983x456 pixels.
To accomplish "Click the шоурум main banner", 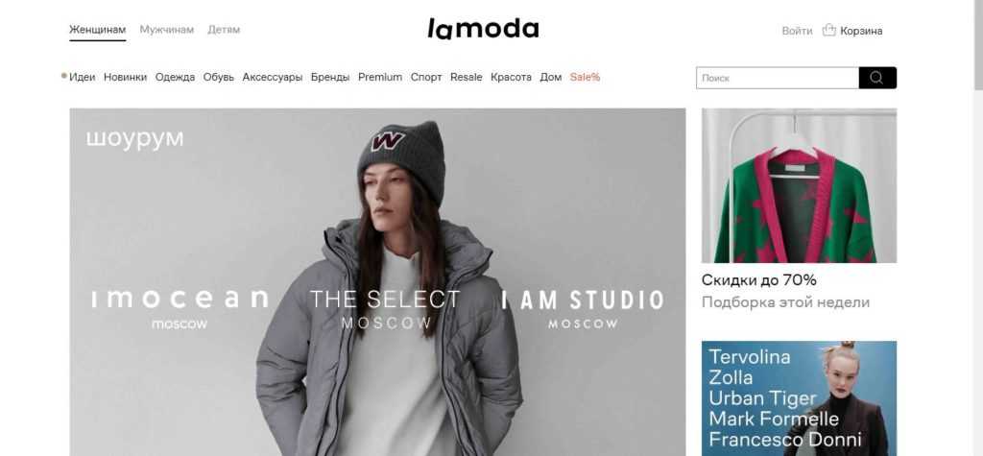I will [x=377, y=282].
